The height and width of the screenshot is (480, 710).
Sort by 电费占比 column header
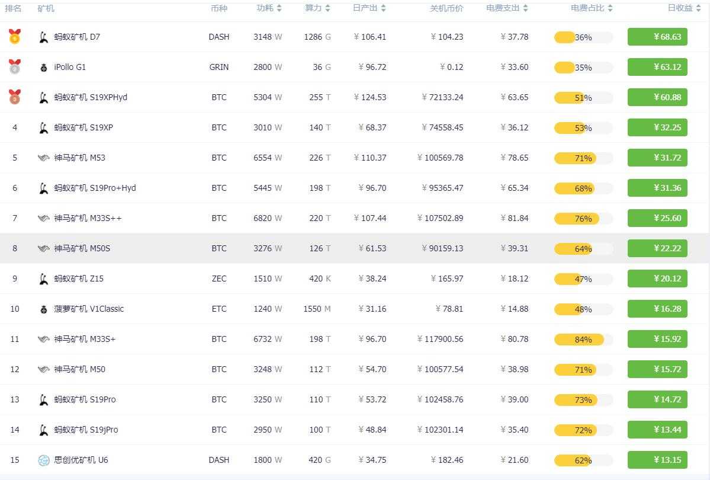[x=592, y=8]
